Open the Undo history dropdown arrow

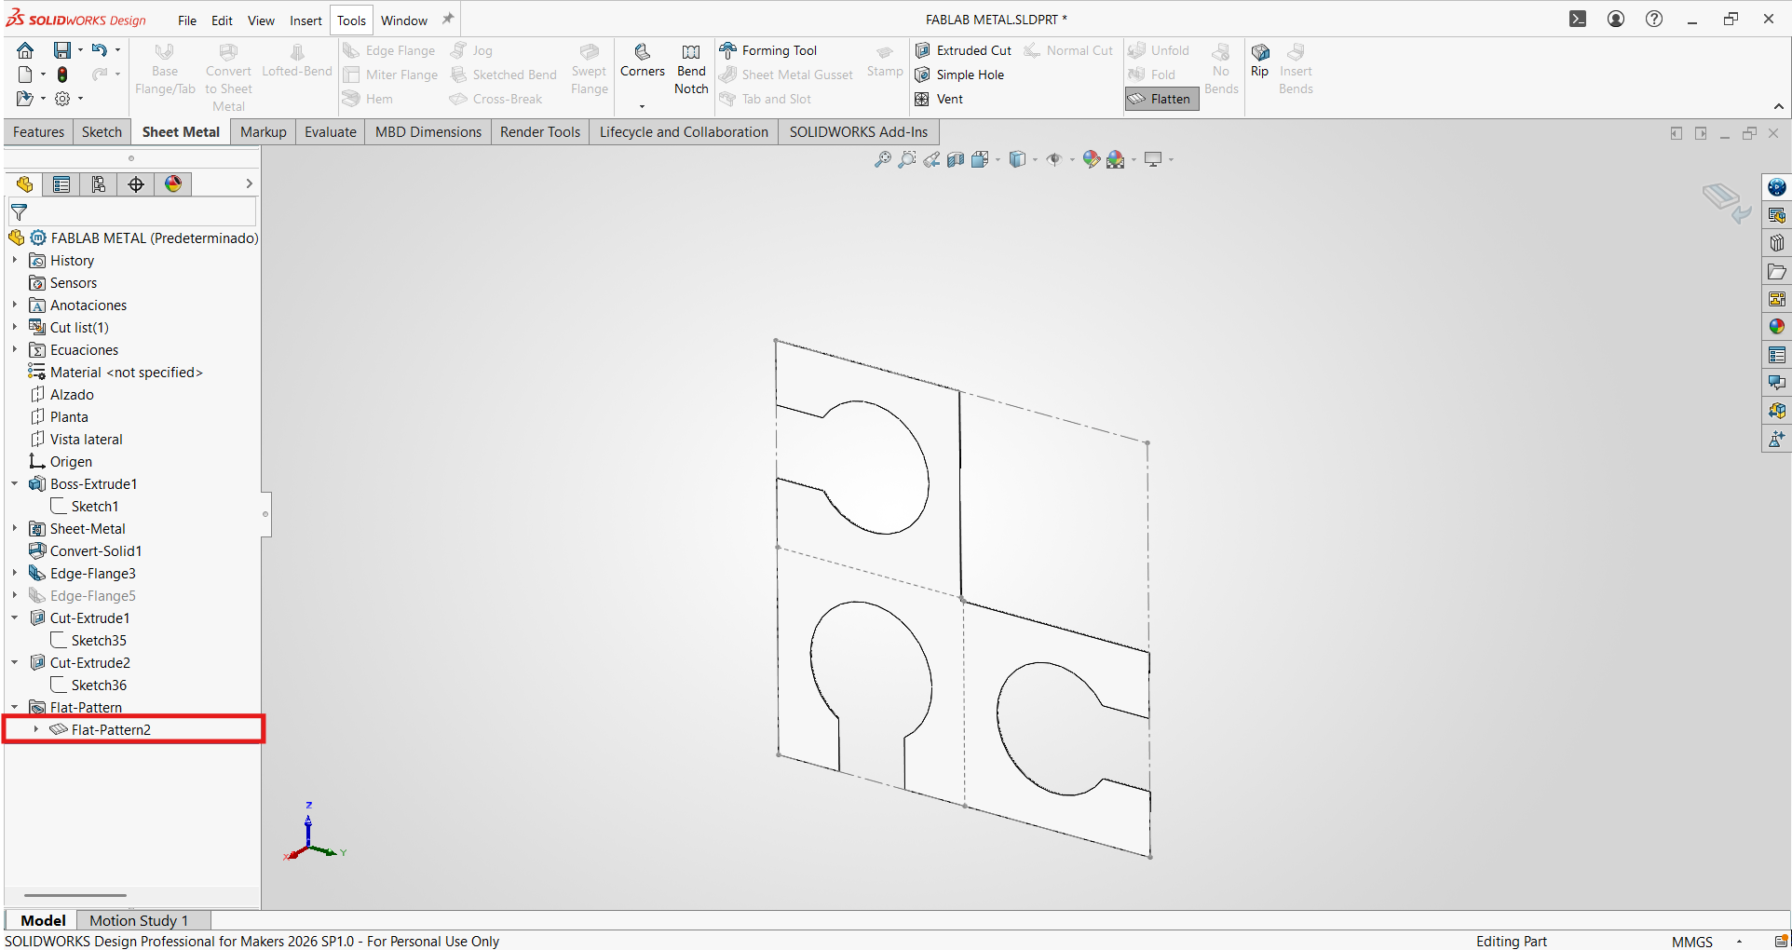[117, 50]
